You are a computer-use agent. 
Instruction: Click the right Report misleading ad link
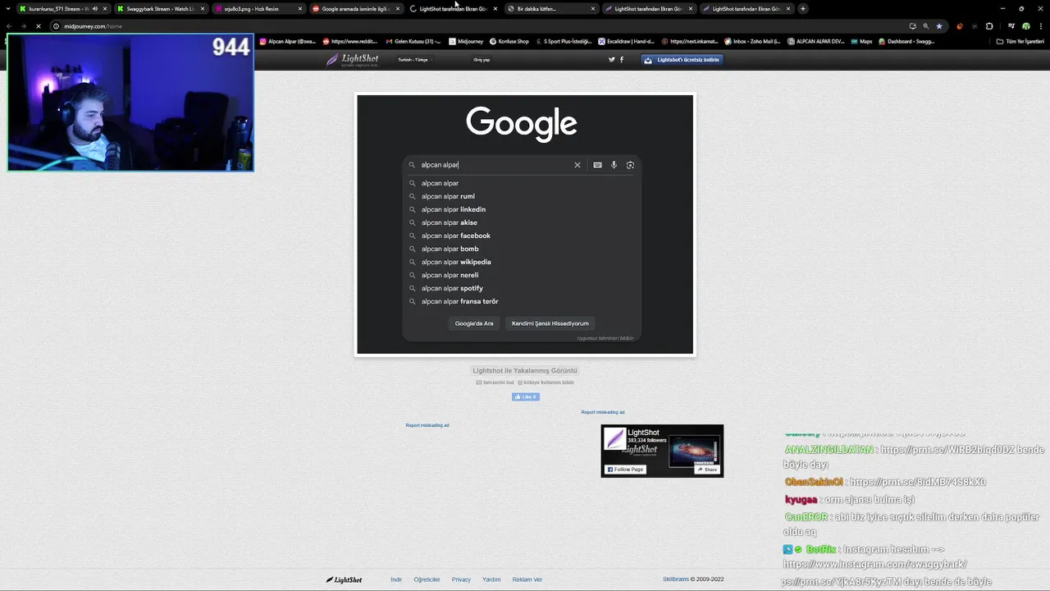[x=603, y=412]
